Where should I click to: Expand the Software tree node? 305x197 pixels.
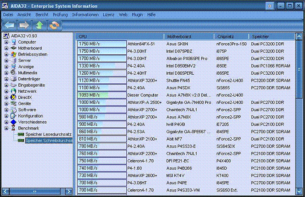6,110
